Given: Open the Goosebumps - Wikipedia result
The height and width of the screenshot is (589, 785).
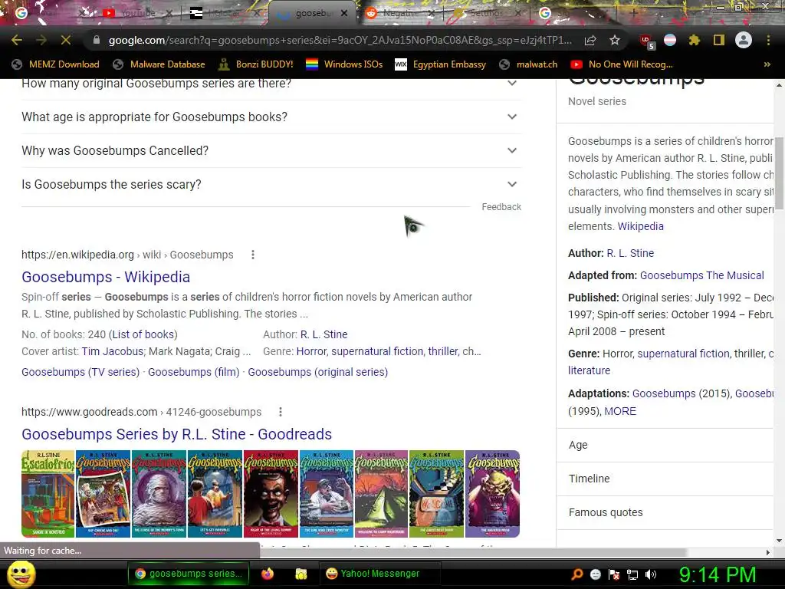Looking at the screenshot, I should coord(106,277).
